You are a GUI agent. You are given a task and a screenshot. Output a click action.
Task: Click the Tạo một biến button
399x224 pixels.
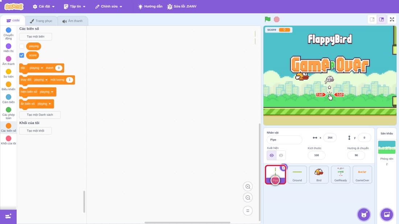[x=36, y=37]
